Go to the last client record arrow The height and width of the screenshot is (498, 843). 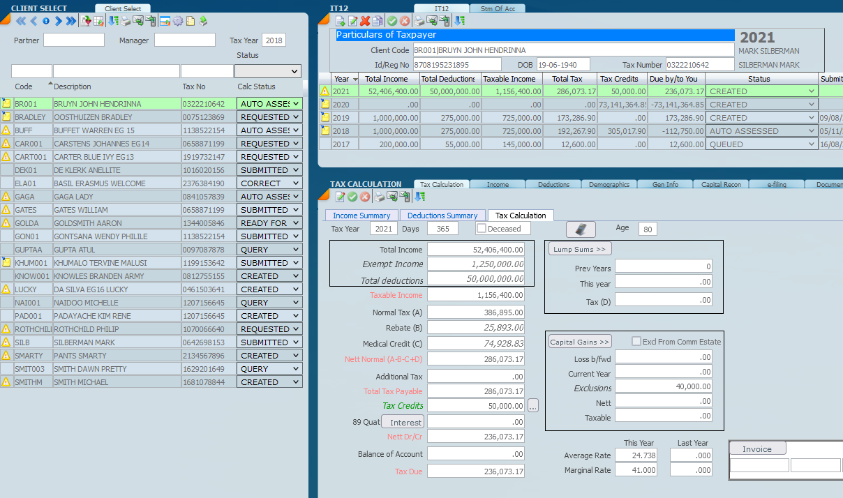click(x=70, y=21)
